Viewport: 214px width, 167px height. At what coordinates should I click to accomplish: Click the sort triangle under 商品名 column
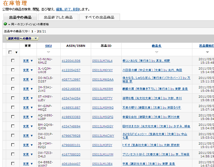157,52
